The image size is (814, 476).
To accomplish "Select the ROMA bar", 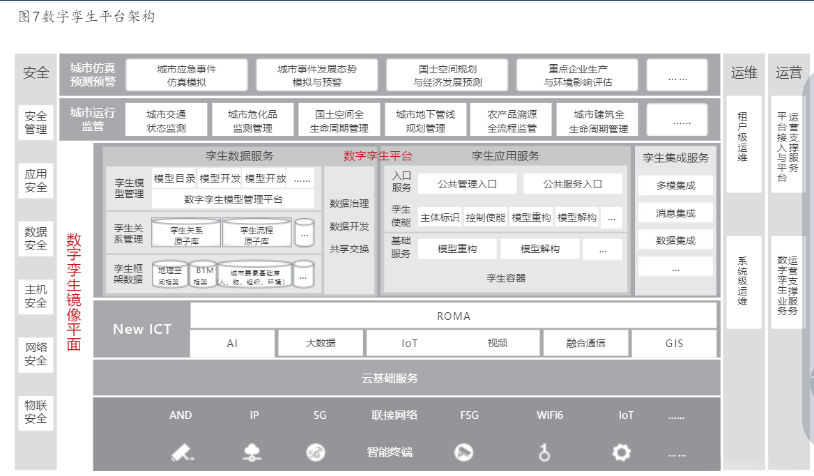I will click(x=453, y=316).
